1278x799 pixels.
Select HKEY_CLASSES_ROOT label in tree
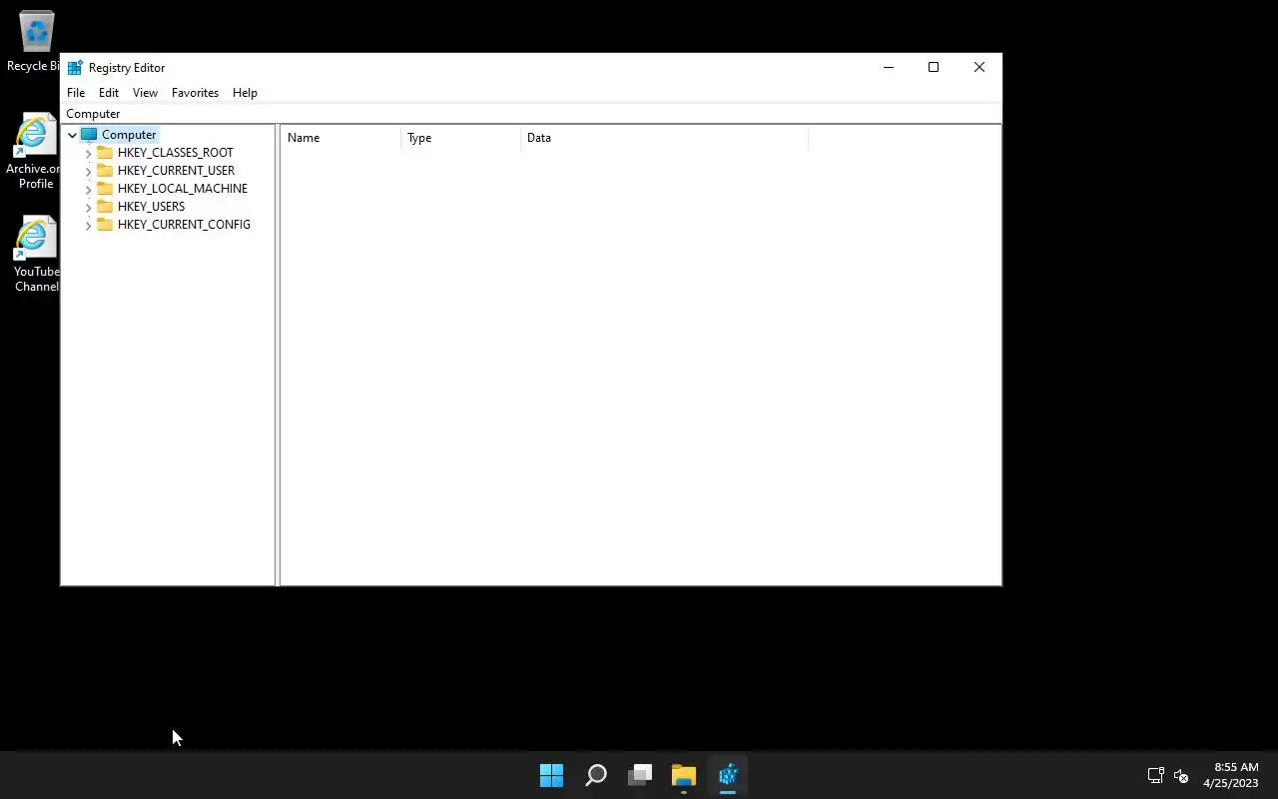click(x=175, y=153)
